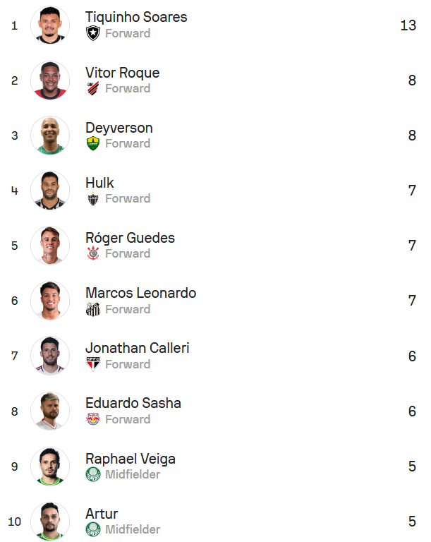Click Santos crest under Marcos Leonardo
Viewport: 431px width, 542px height.
pyautogui.click(x=93, y=309)
